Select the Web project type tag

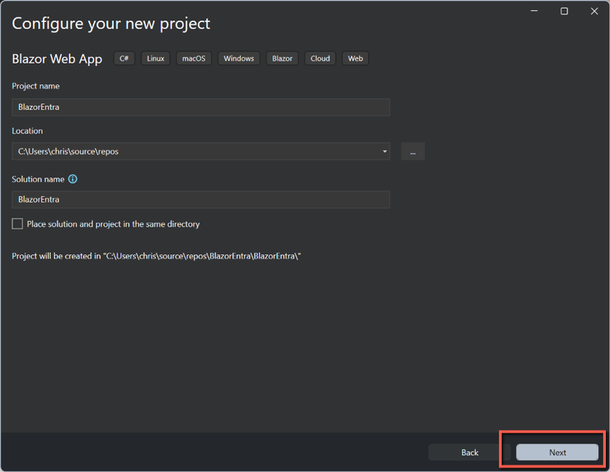355,59
